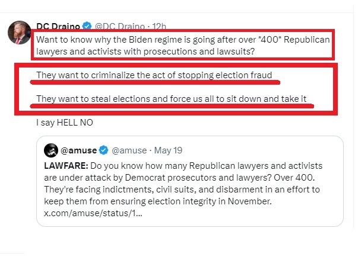Open the bold DC Draino display name
The image size is (358, 260).
[x=58, y=25]
